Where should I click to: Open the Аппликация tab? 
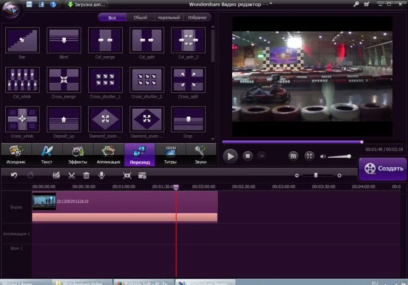(x=108, y=155)
